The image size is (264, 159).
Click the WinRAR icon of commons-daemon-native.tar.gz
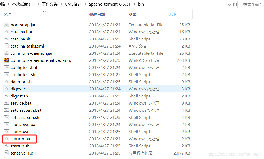(7, 60)
